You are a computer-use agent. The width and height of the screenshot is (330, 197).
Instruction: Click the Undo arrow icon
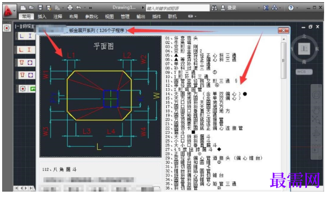[78, 8]
